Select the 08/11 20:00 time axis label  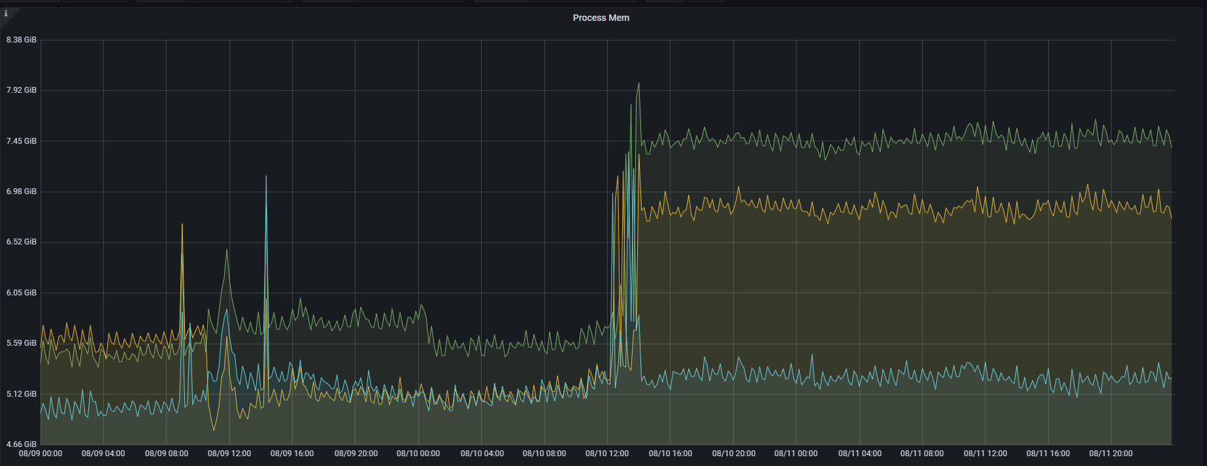1111,454
